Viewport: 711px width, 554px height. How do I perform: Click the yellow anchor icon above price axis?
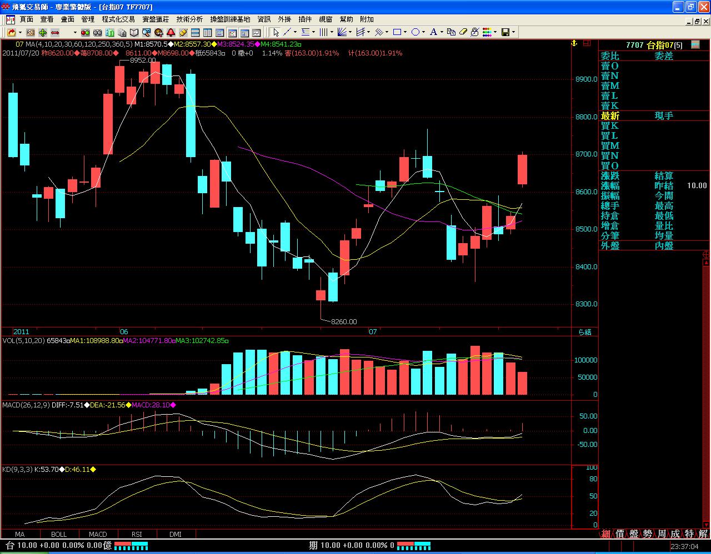574,43
